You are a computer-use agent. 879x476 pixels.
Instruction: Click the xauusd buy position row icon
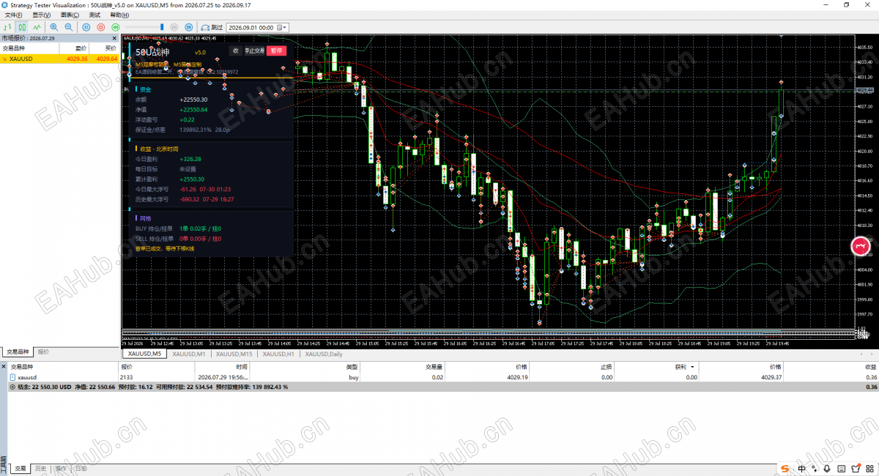coord(12,377)
